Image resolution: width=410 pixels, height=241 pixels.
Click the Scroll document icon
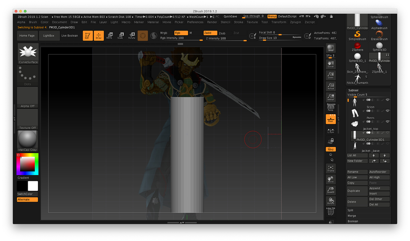point(330,64)
